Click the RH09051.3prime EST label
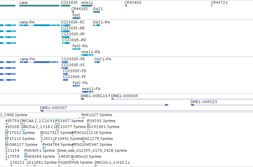 coord(40,151)
